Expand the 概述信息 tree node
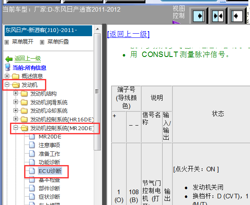The image size is (250, 205). coord(7,76)
